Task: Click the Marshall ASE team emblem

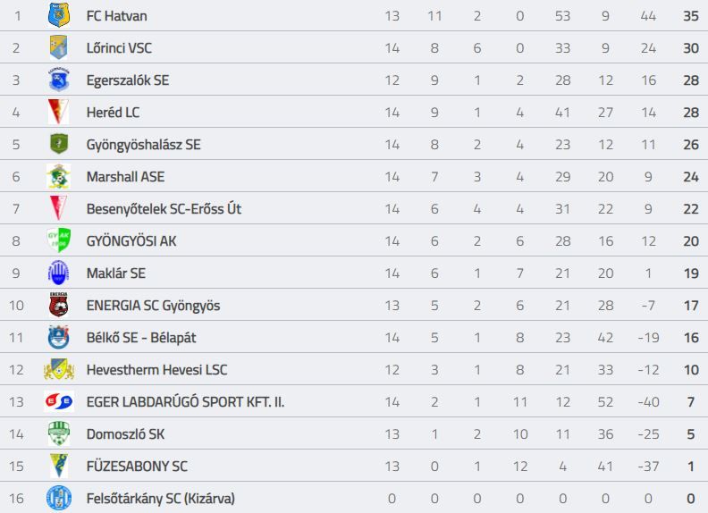Action: pyautogui.click(x=59, y=177)
